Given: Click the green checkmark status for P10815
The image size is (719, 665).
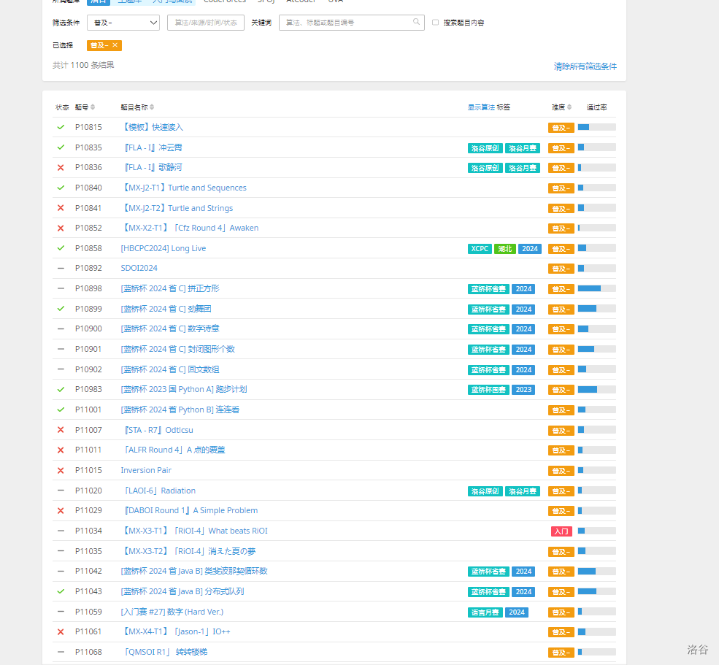Looking at the screenshot, I should pos(61,127).
